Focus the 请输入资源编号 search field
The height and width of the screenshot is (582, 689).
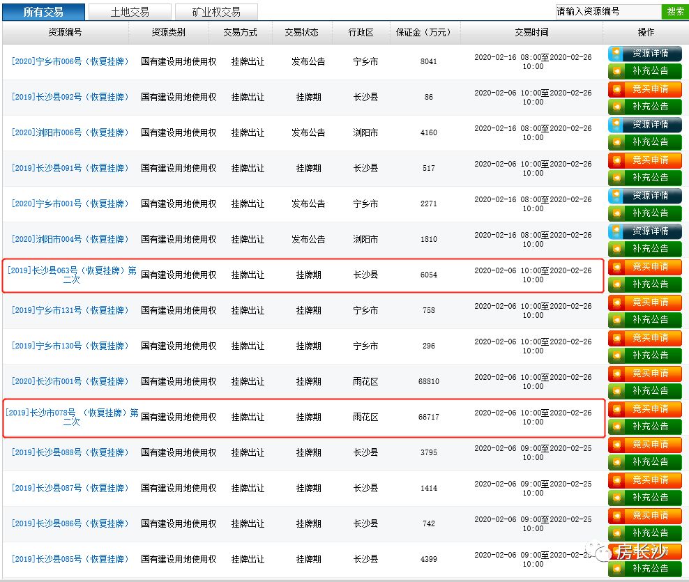[608, 11]
